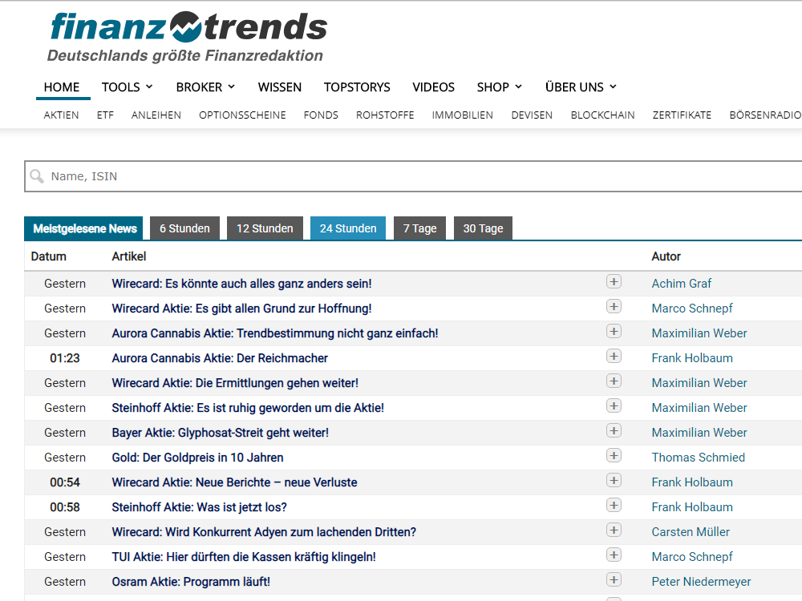The image size is (802, 601).
Task: Open Marco Schnepf link in TUI Aktie row
Action: pyautogui.click(x=692, y=557)
